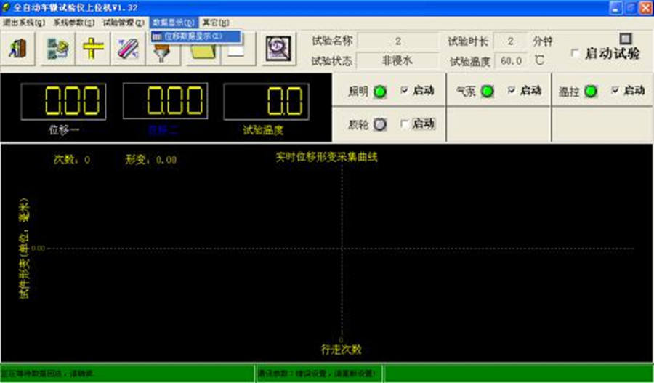Uncheck the 气泵 启动 checkbox
This screenshot has height=383, width=654.
pyautogui.click(x=512, y=90)
